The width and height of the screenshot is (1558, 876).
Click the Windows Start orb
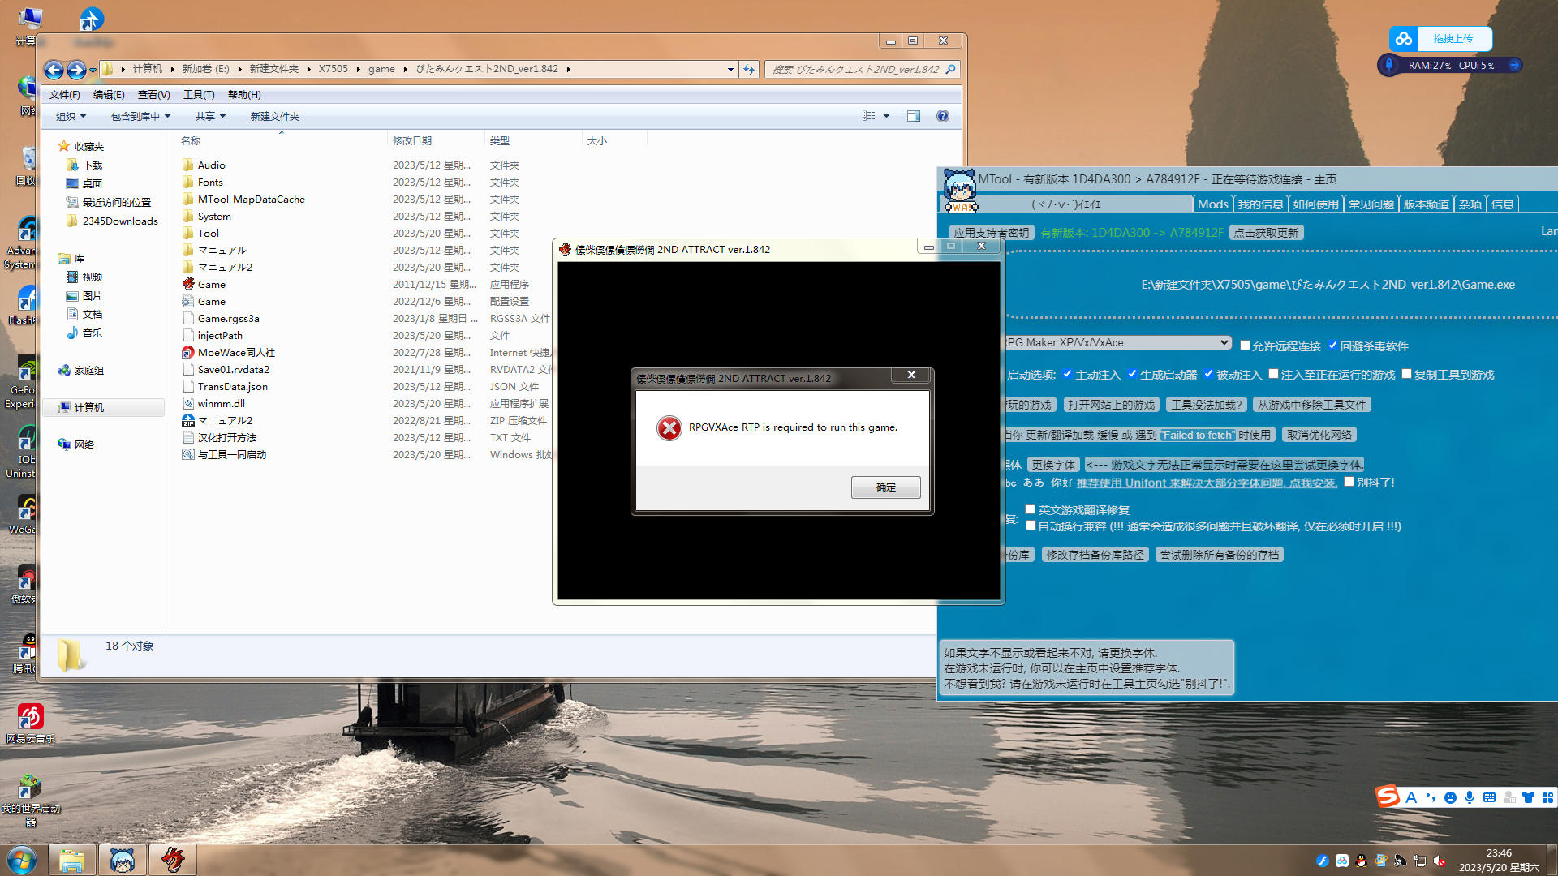tap(22, 860)
